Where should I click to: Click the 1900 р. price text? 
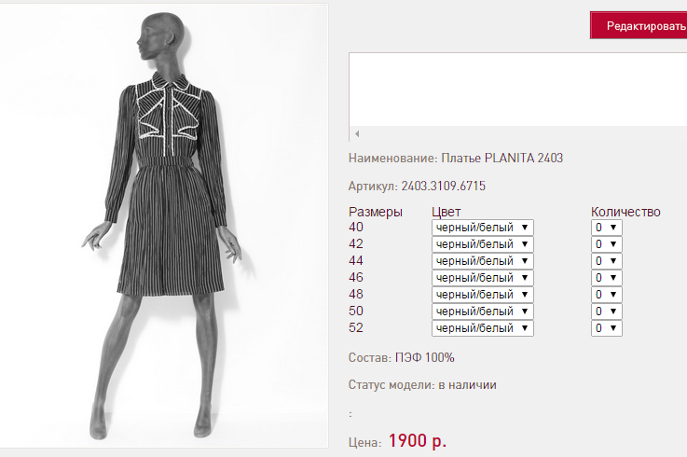pos(417,441)
